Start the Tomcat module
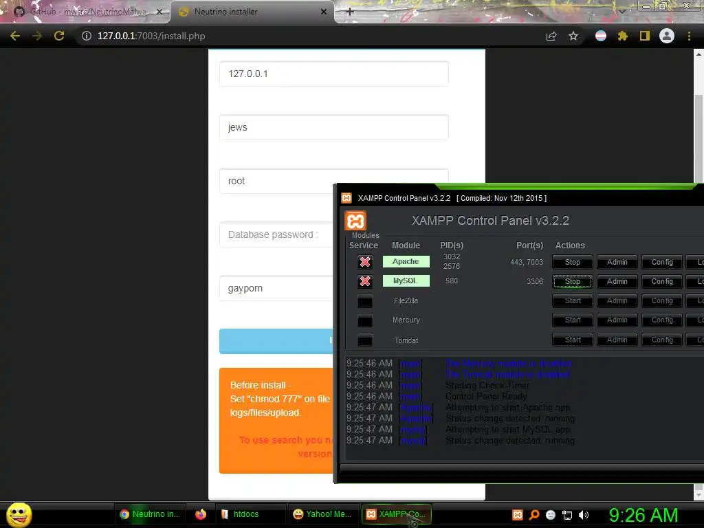This screenshot has width=704, height=528. pos(573,340)
